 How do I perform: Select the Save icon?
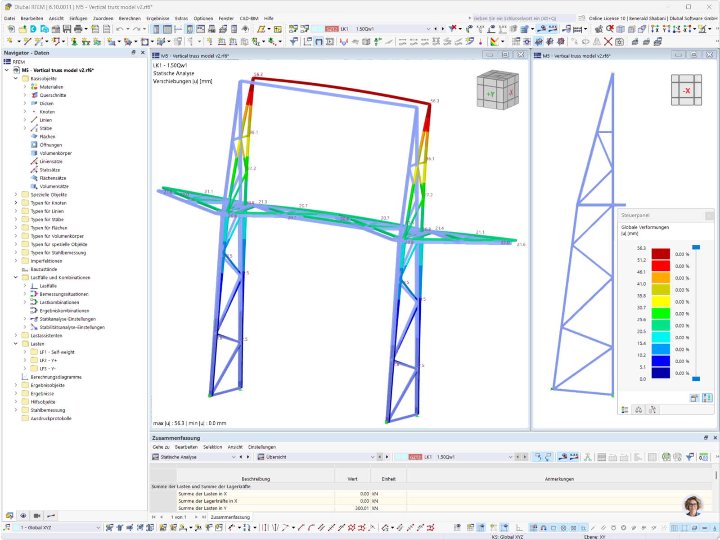coord(67,29)
